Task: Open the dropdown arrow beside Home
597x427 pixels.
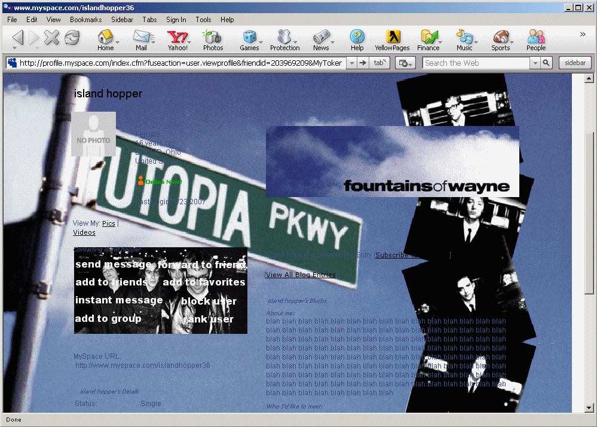Action: click(x=118, y=42)
